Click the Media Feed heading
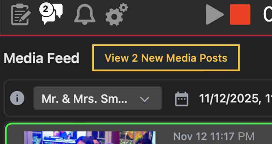 [42, 58]
